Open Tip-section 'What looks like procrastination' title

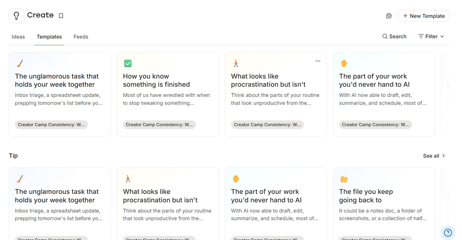(160, 196)
